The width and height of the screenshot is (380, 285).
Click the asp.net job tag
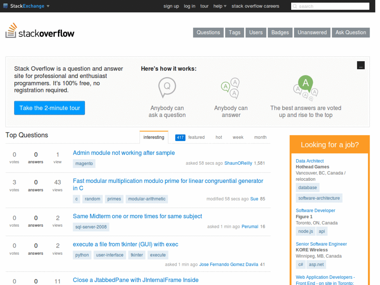316,264
